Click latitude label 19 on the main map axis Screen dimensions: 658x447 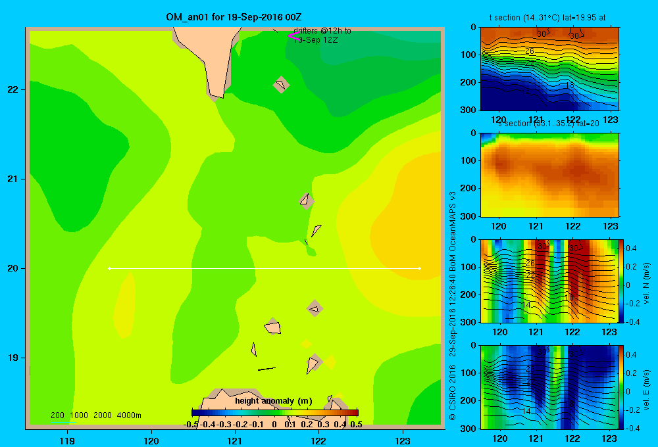[13, 358]
